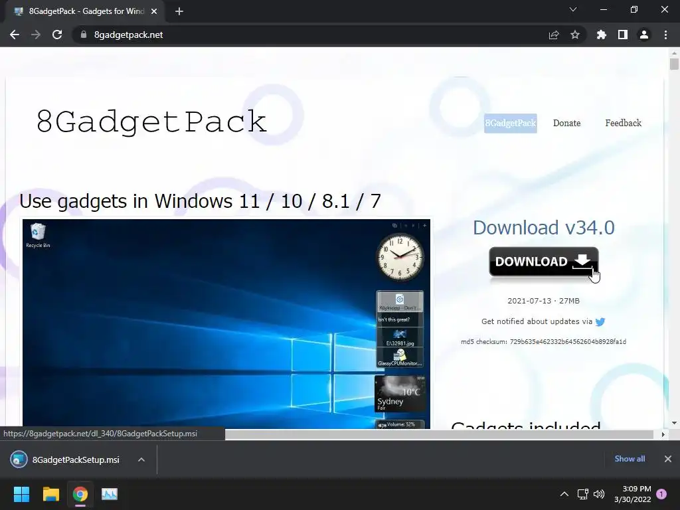
Task: Open File Explorer from the taskbar
Action: pyautogui.click(x=50, y=494)
